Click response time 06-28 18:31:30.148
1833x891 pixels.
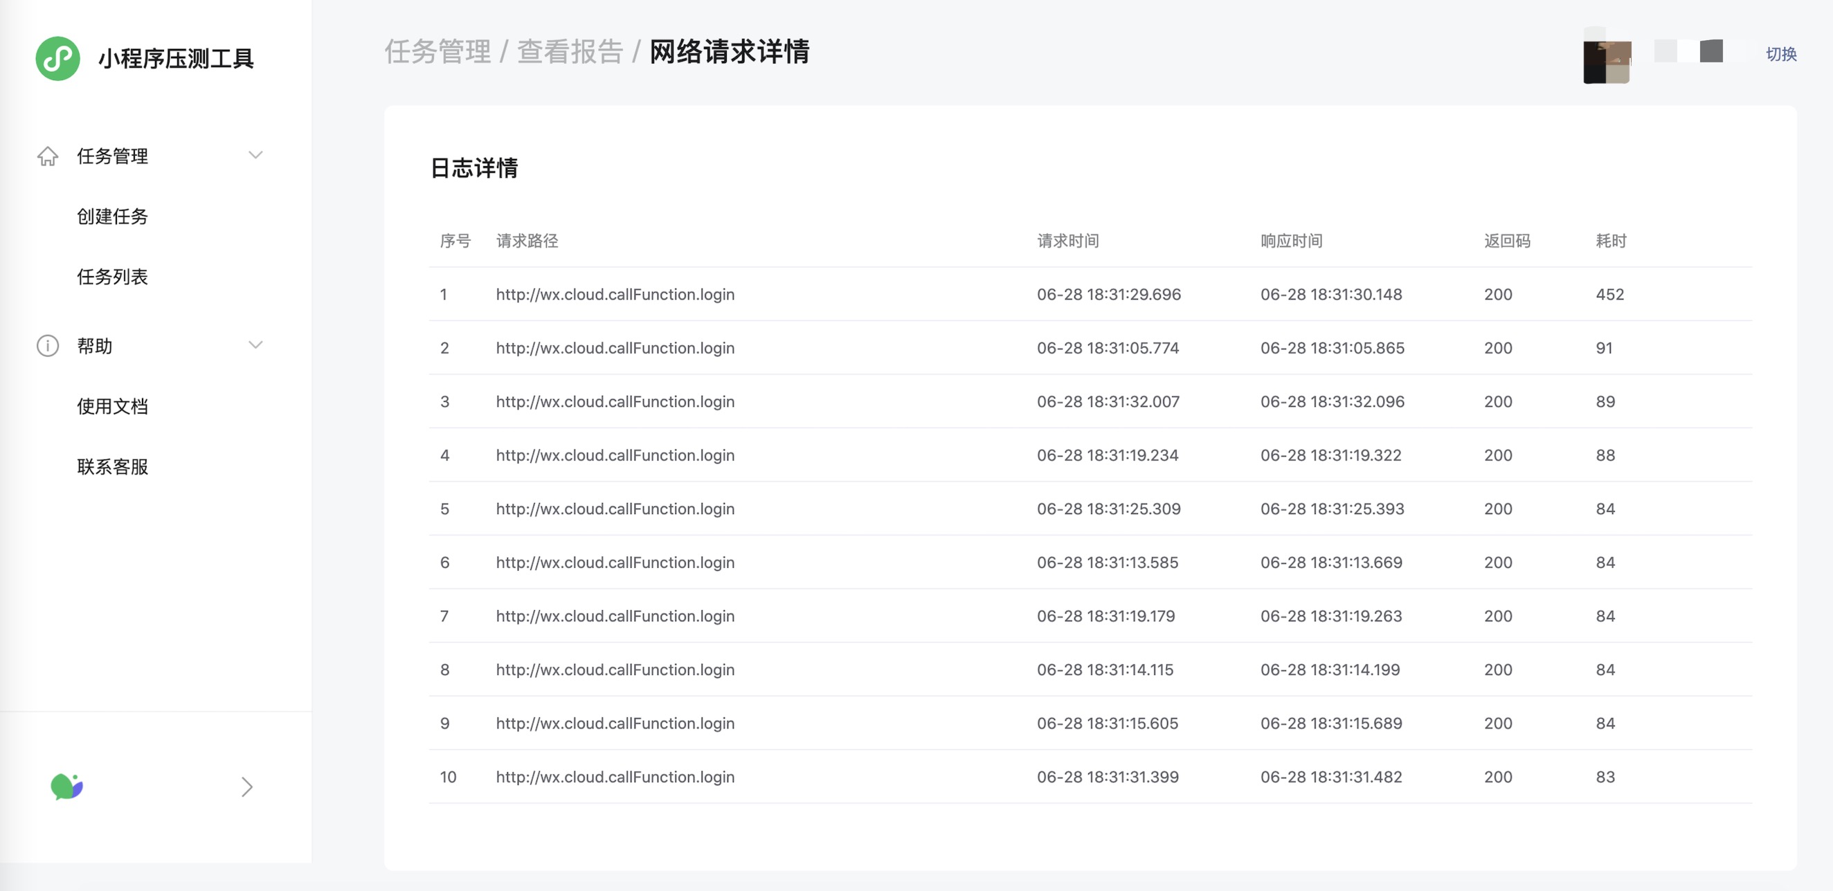click(x=1331, y=295)
